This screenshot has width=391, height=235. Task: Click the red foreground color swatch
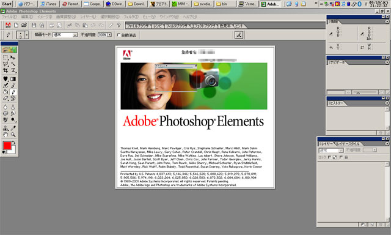(7, 146)
